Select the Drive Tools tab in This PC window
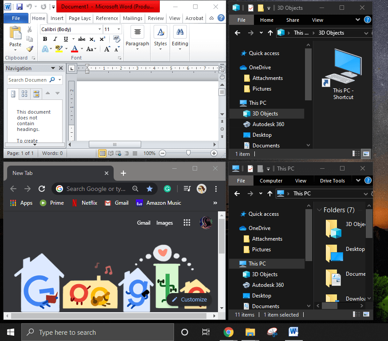The height and width of the screenshot is (341, 388). 332,181
